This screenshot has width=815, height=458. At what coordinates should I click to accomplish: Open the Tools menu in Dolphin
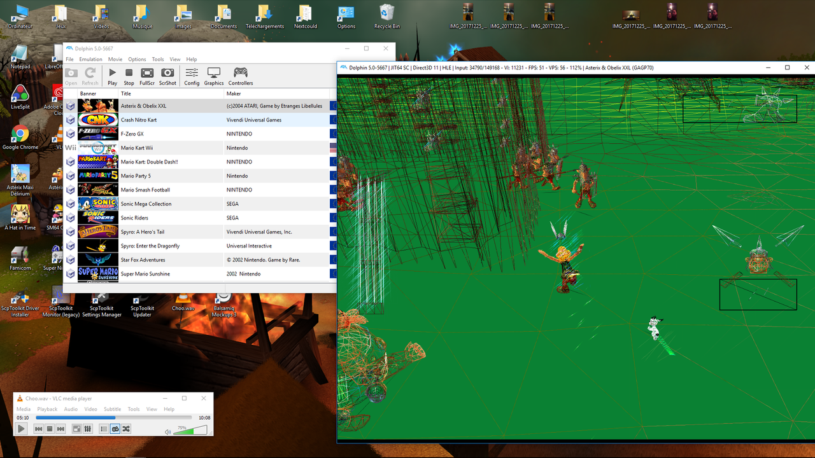pos(158,59)
